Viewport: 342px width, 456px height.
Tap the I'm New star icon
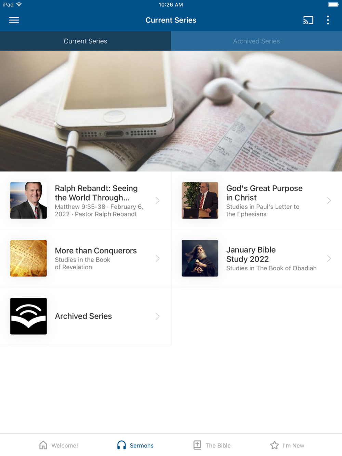(274, 445)
